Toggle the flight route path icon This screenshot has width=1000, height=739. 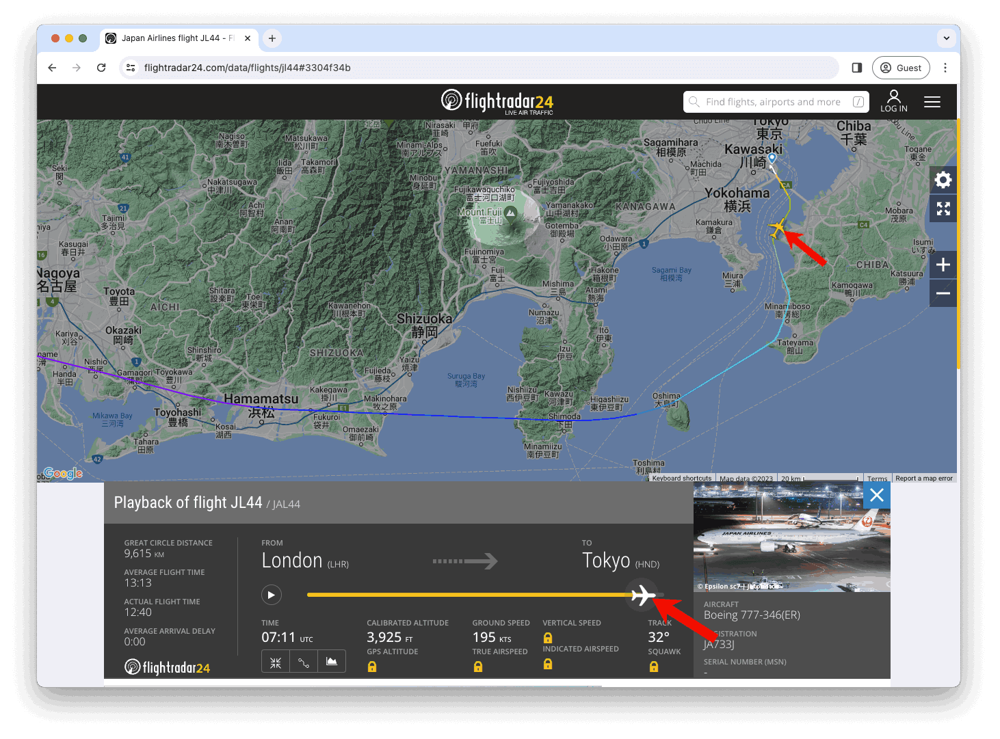tap(304, 662)
